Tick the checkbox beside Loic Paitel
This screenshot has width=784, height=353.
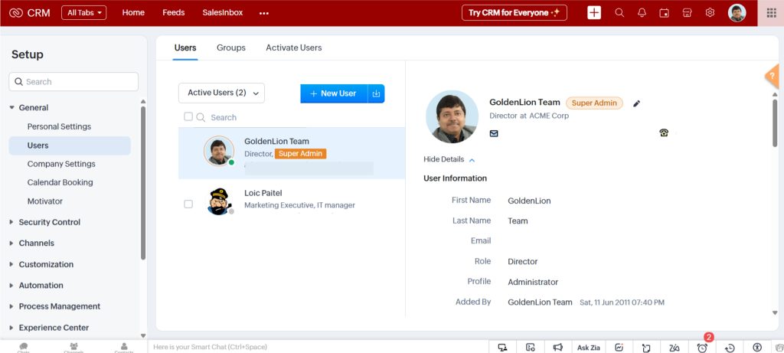pos(188,204)
